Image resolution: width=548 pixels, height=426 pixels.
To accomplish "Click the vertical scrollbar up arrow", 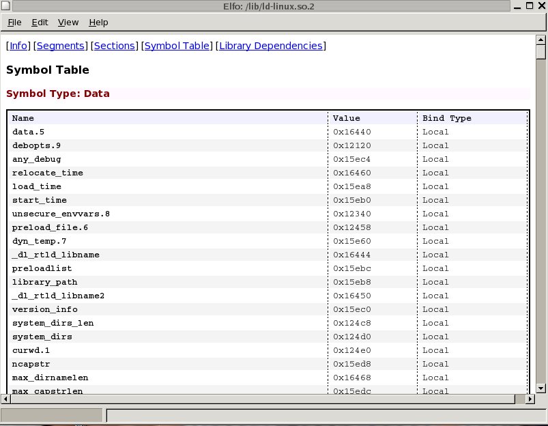I will (x=540, y=39).
